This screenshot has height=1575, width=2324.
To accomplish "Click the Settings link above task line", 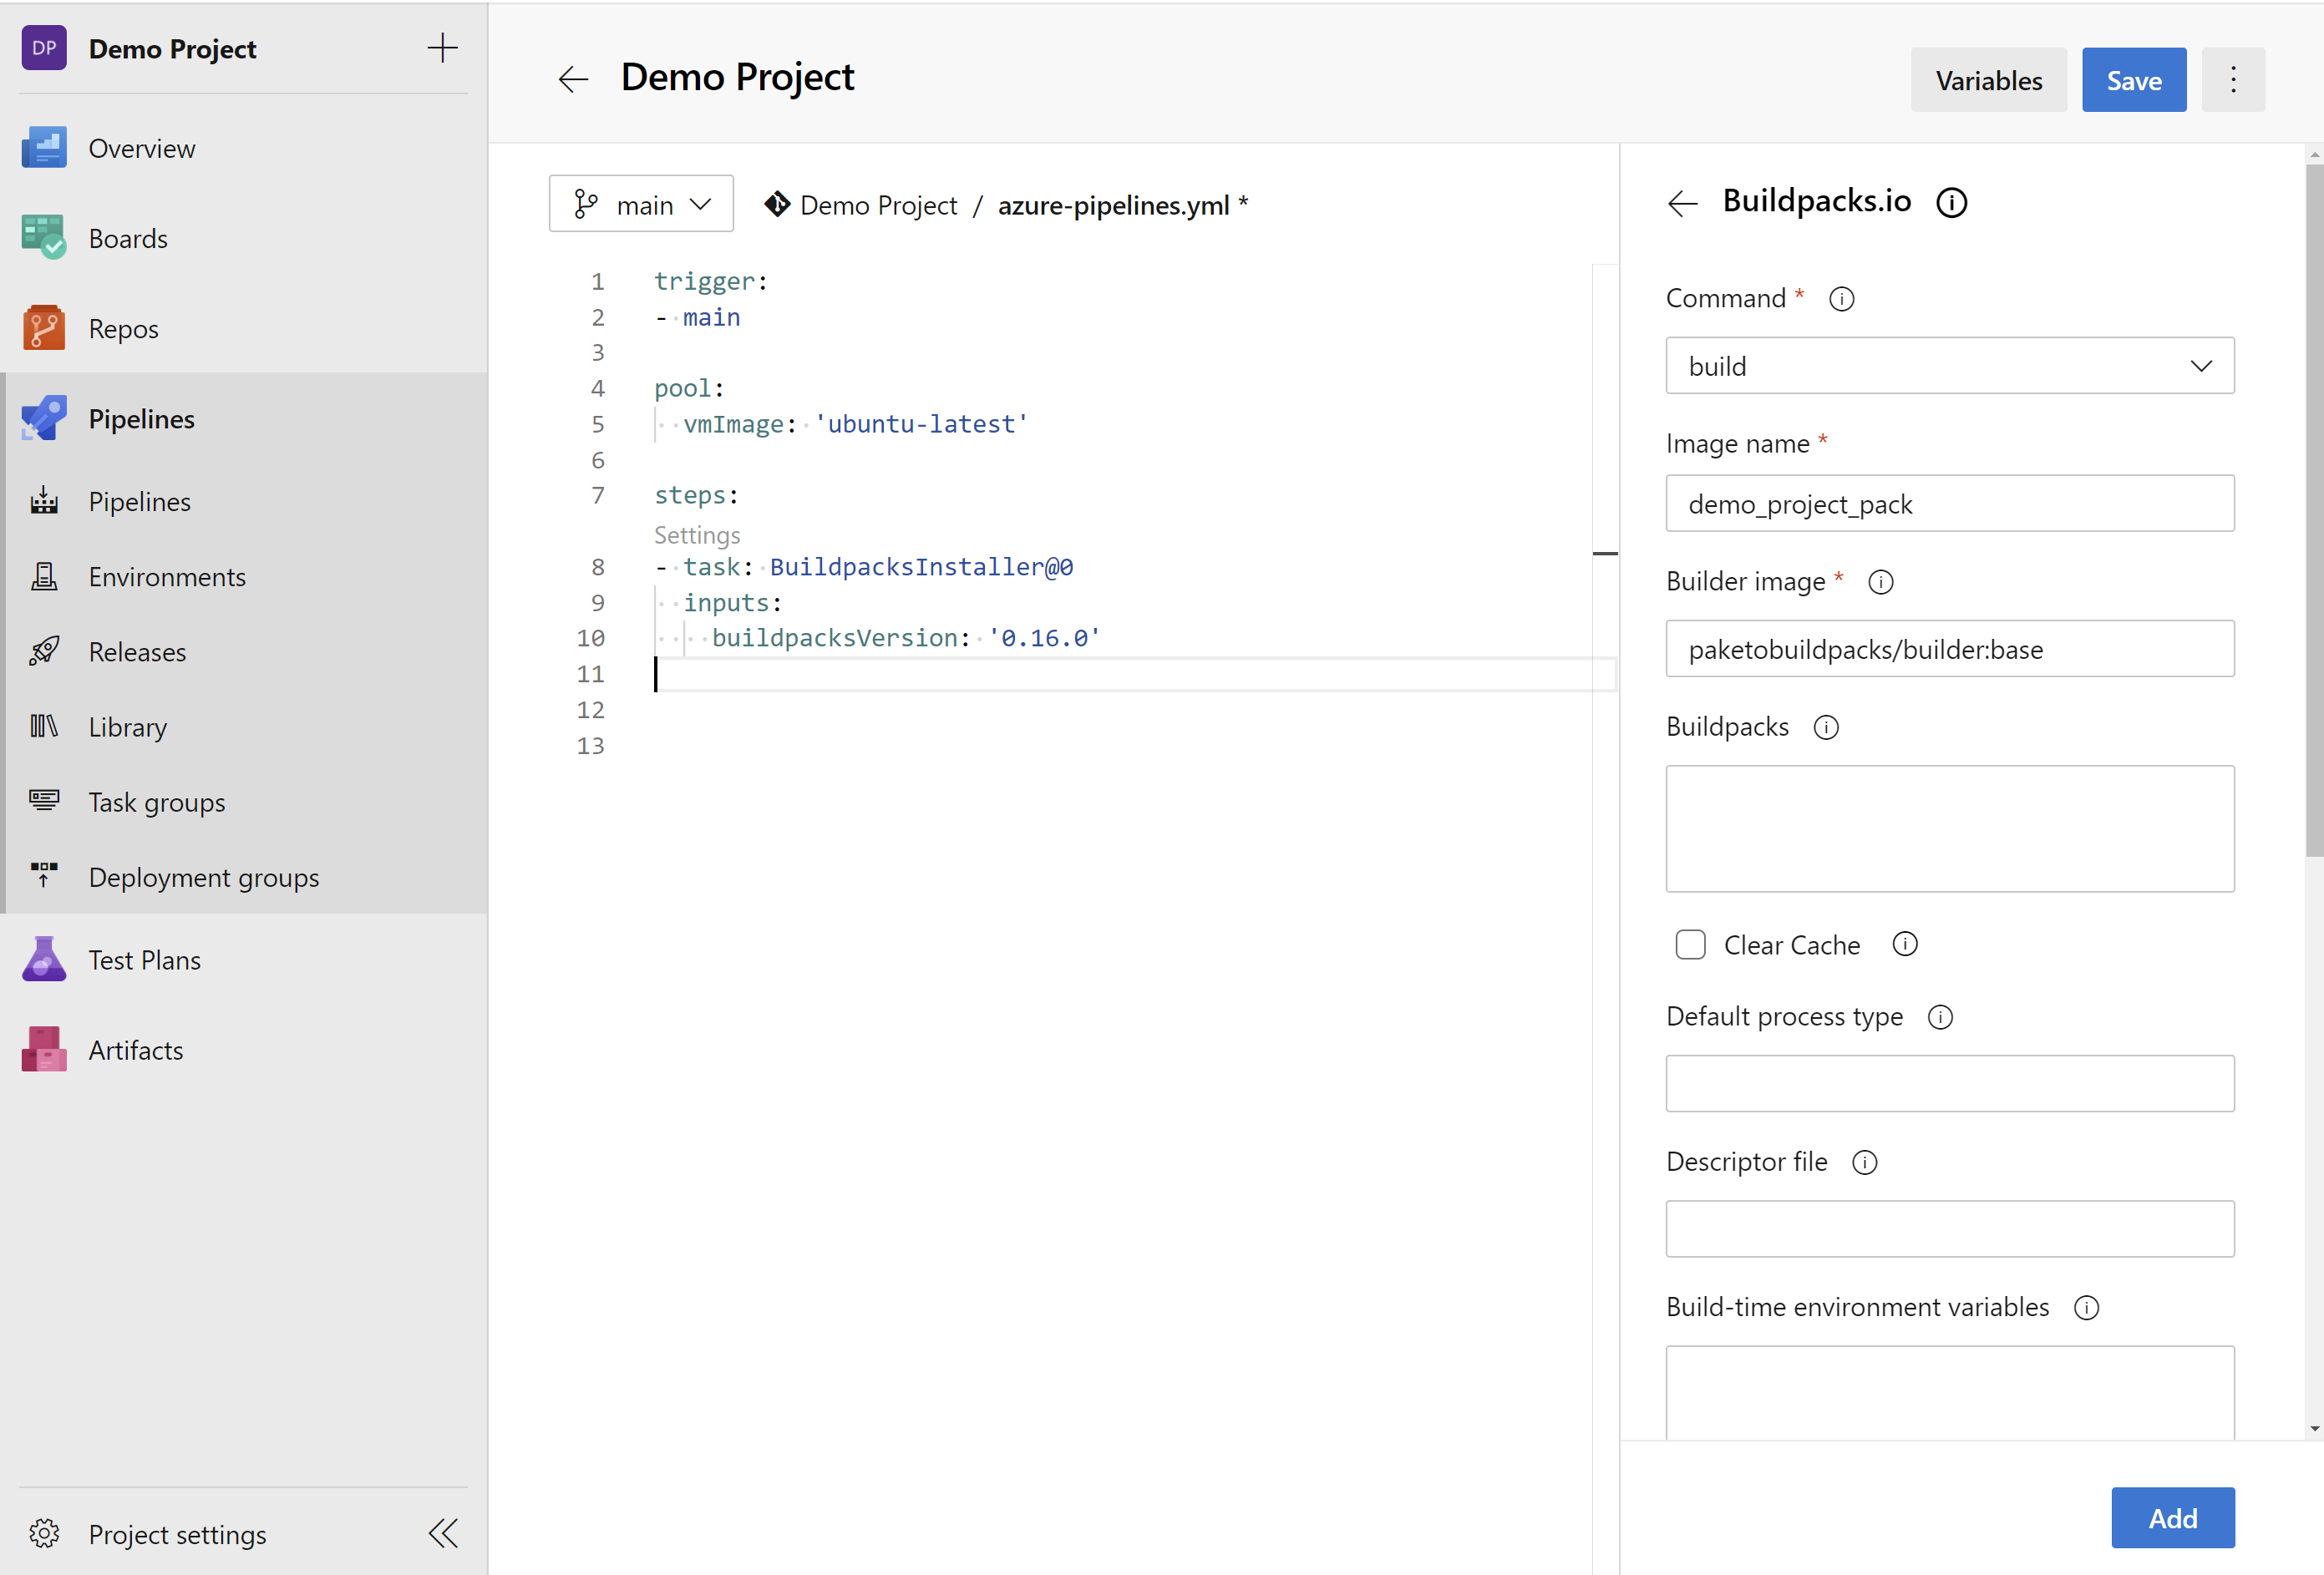I will 697,534.
